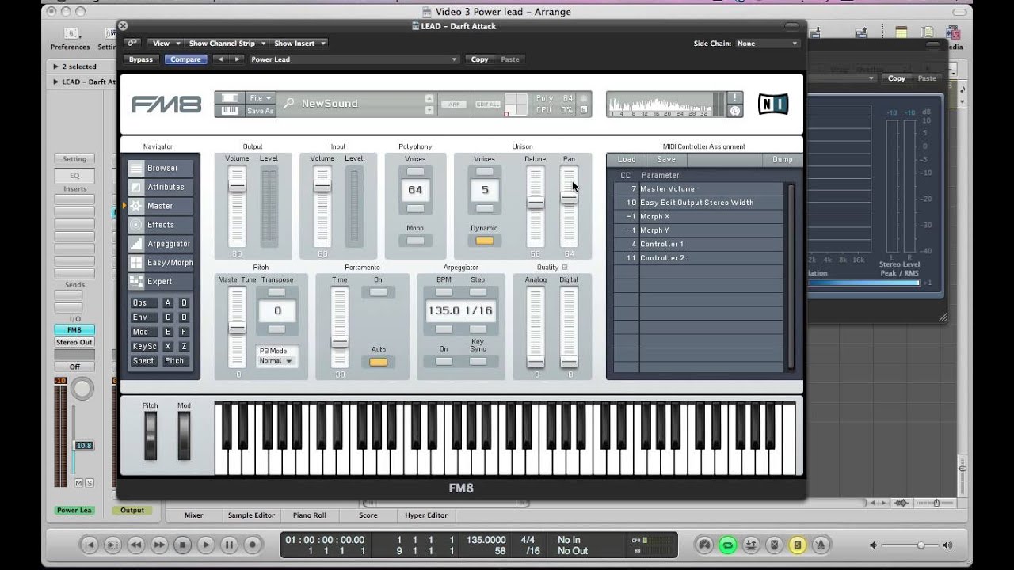Click the FM8 keyboard view icon
This screenshot has width=1014, height=570.
point(229,111)
